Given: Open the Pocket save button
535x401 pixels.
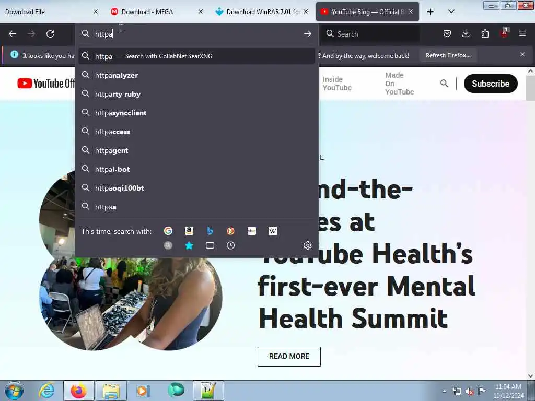Looking at the screenshot, I should (447, 33).
